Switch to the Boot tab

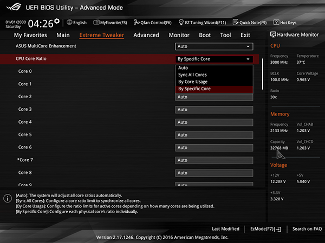[x=205, y=35]
